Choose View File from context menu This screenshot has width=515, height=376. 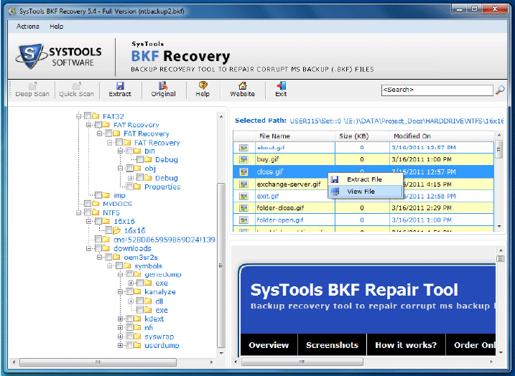(x=365, y=192)
